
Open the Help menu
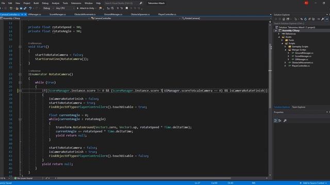98,3
